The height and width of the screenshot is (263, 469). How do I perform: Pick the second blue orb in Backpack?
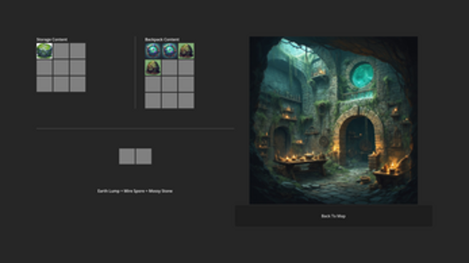tap(170, 51)
